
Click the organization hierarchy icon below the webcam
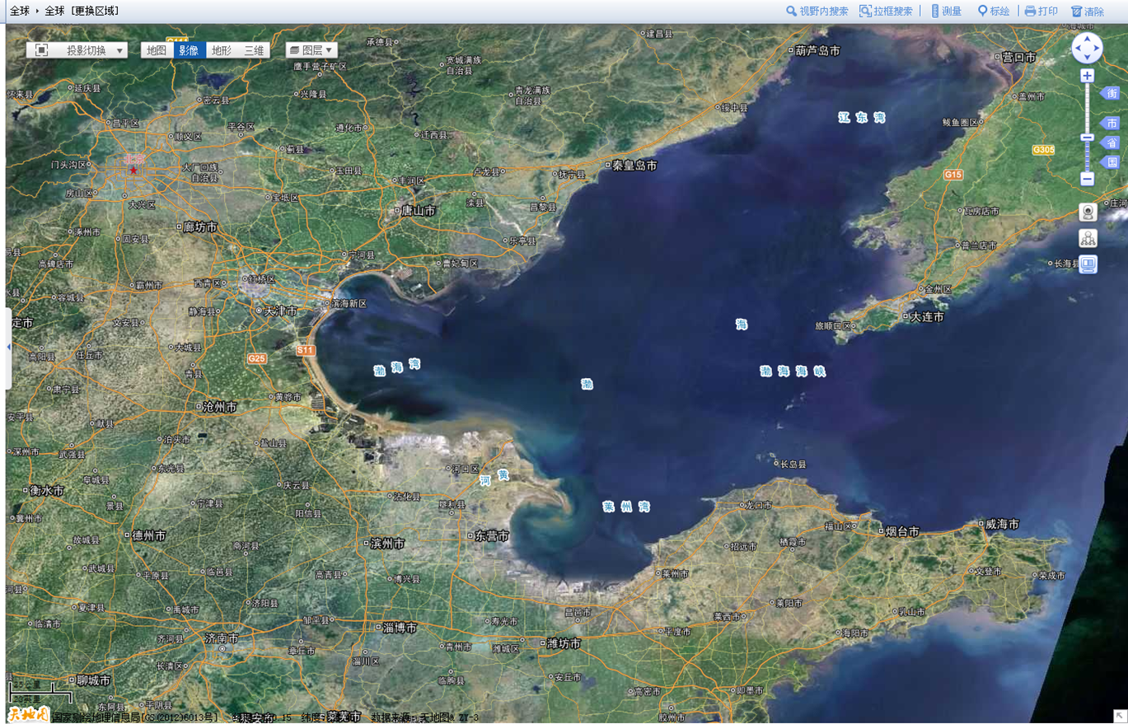click(1088, 238)
